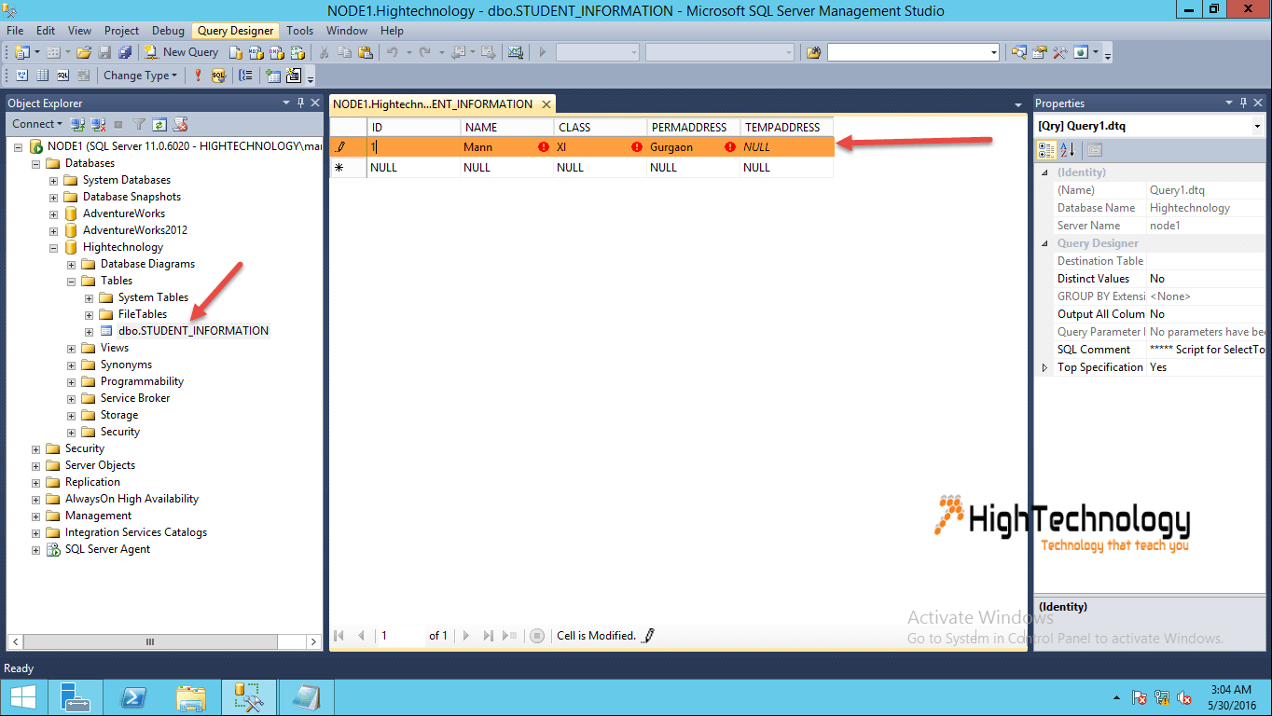Image resolution: width=1272 pixels, height=716 pixels.
Task: Toggle Distinct Values property to Yes
Action: (x=1159, y=278)
